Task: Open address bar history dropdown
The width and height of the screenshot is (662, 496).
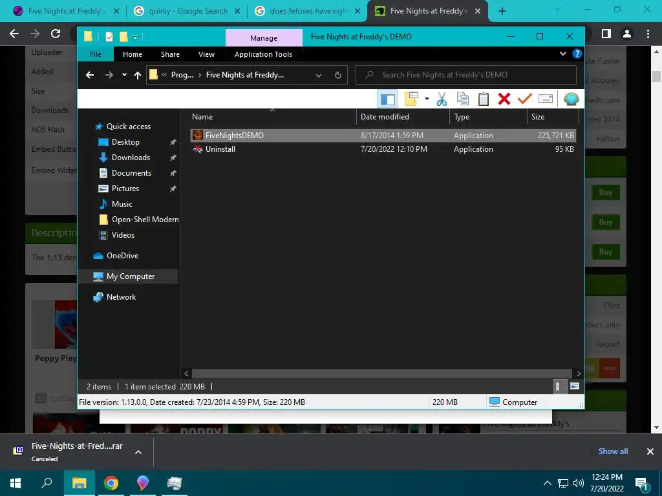Action: 319,75
